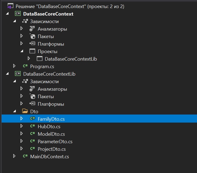
Task: Click the C# file icon of HubDto.cs
Action: click(x=33, y=126)
